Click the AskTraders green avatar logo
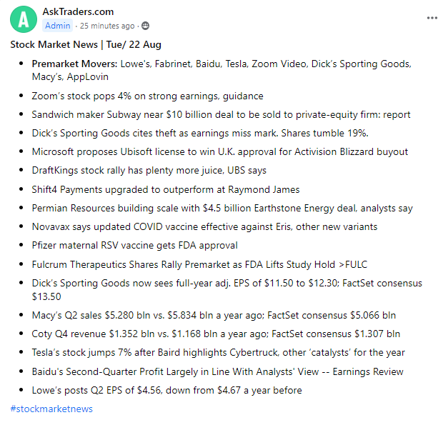Screen dimensions: 443x425 point(24,19)
